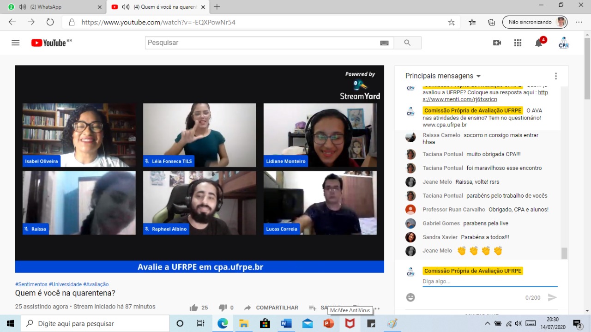Open the Mail app from taskbar

click(308, 324)
